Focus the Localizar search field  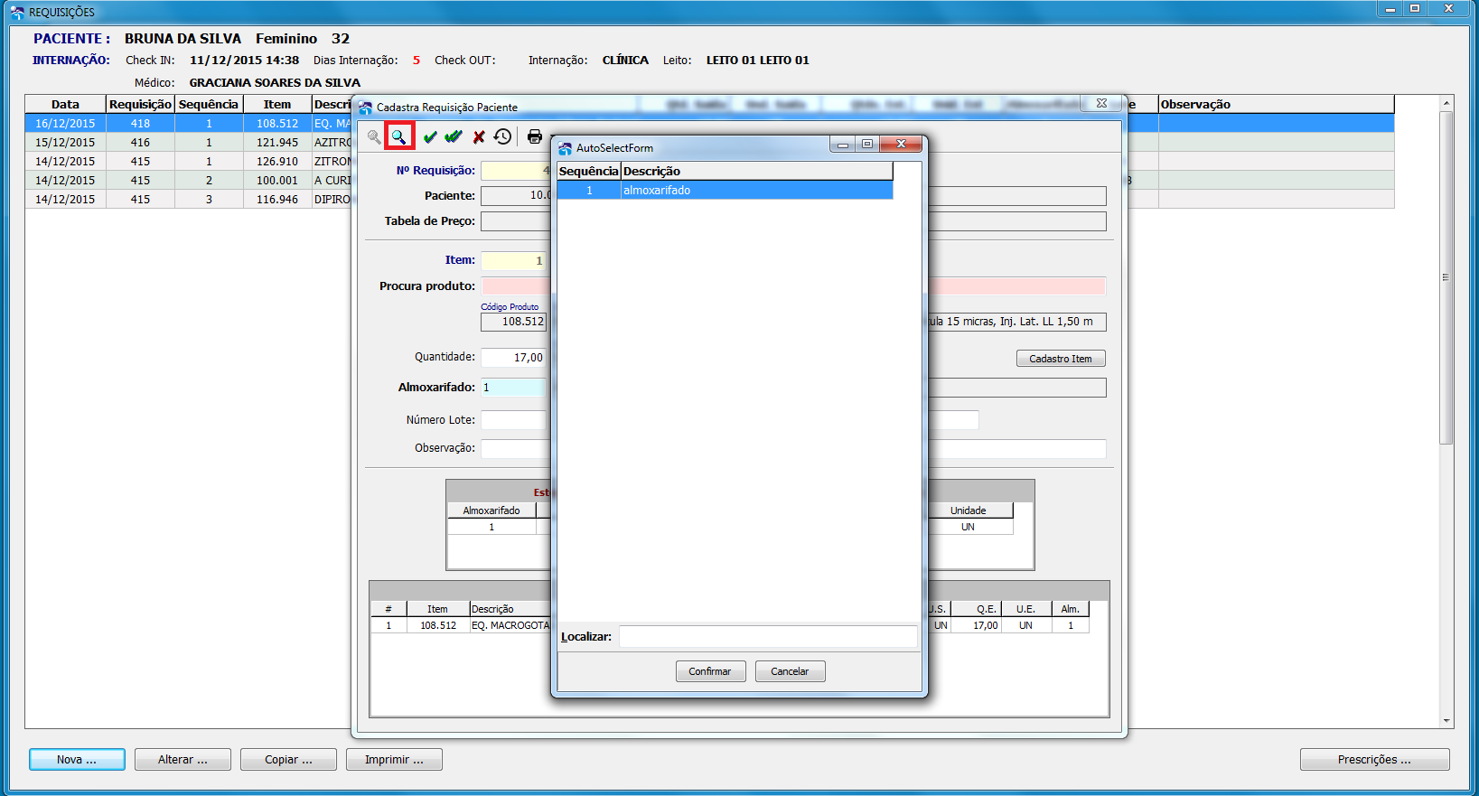point(768,637)
